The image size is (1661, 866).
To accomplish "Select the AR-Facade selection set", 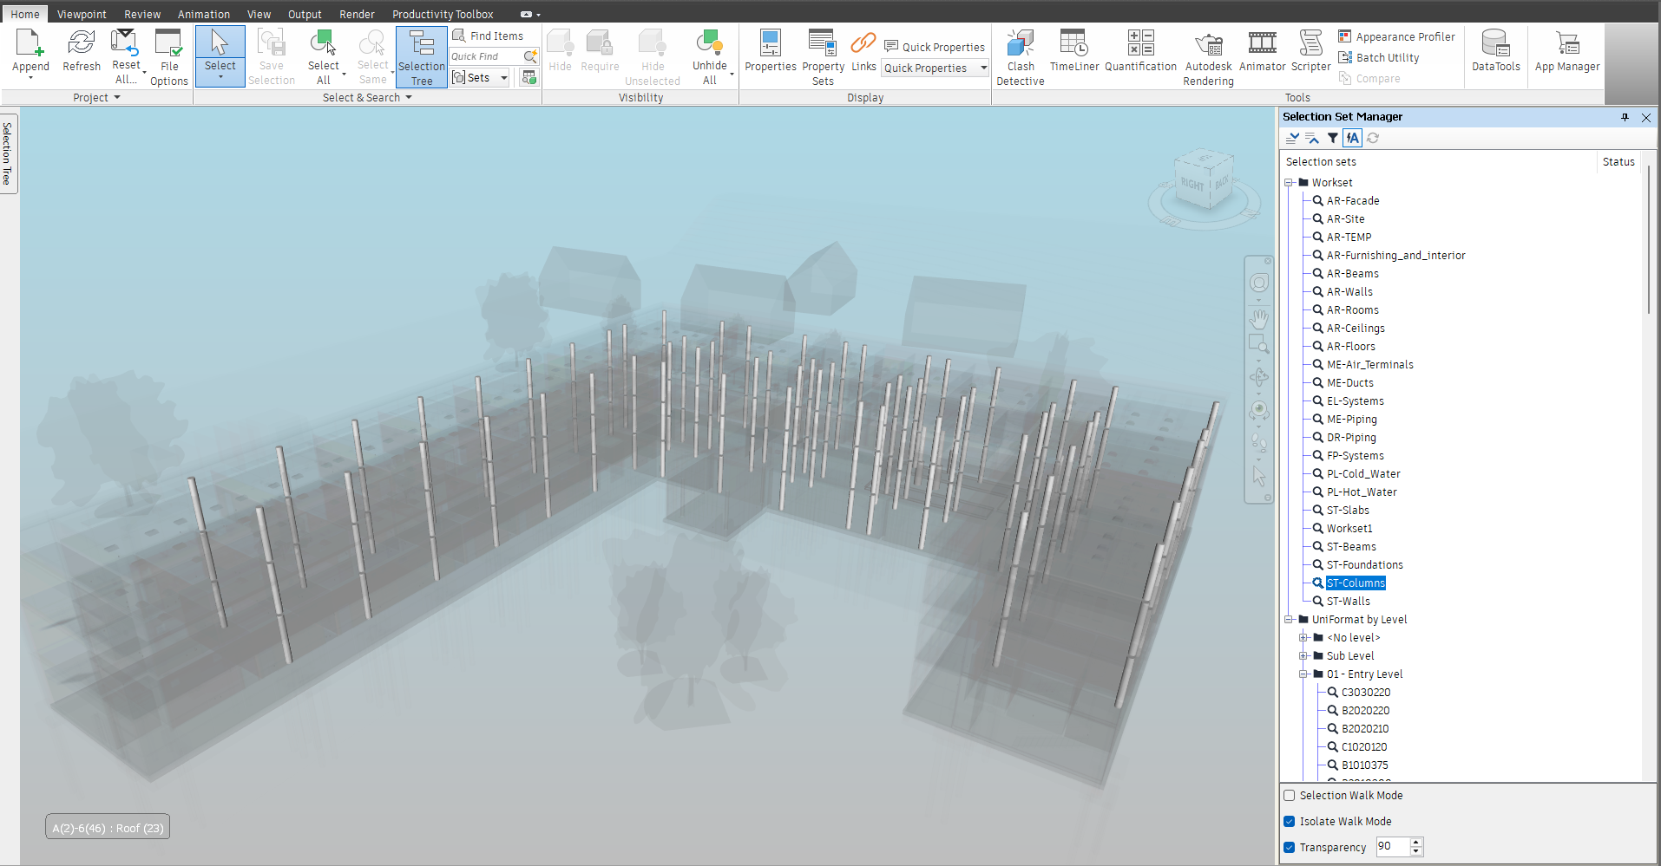I will coord(1353,201).
